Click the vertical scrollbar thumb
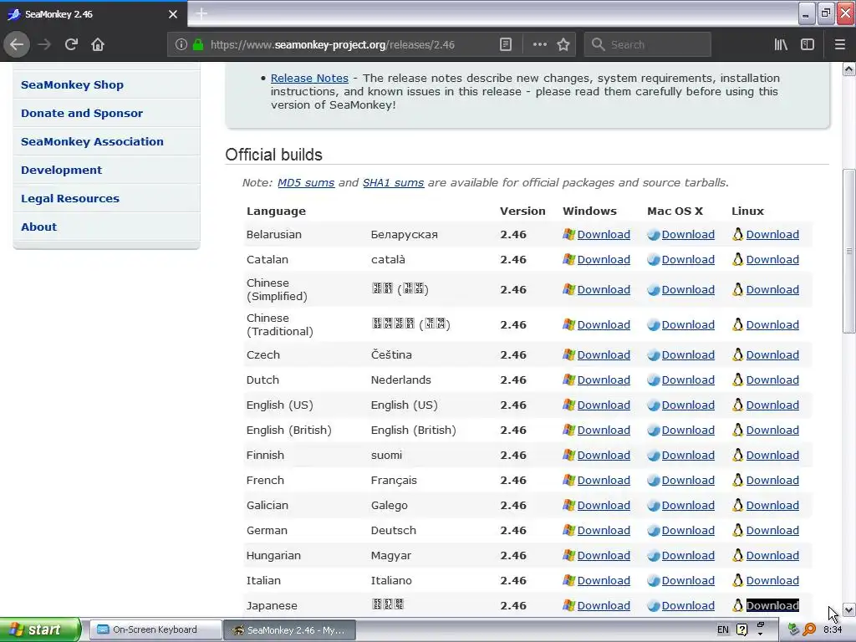The image size is (856, 642). 848,251
